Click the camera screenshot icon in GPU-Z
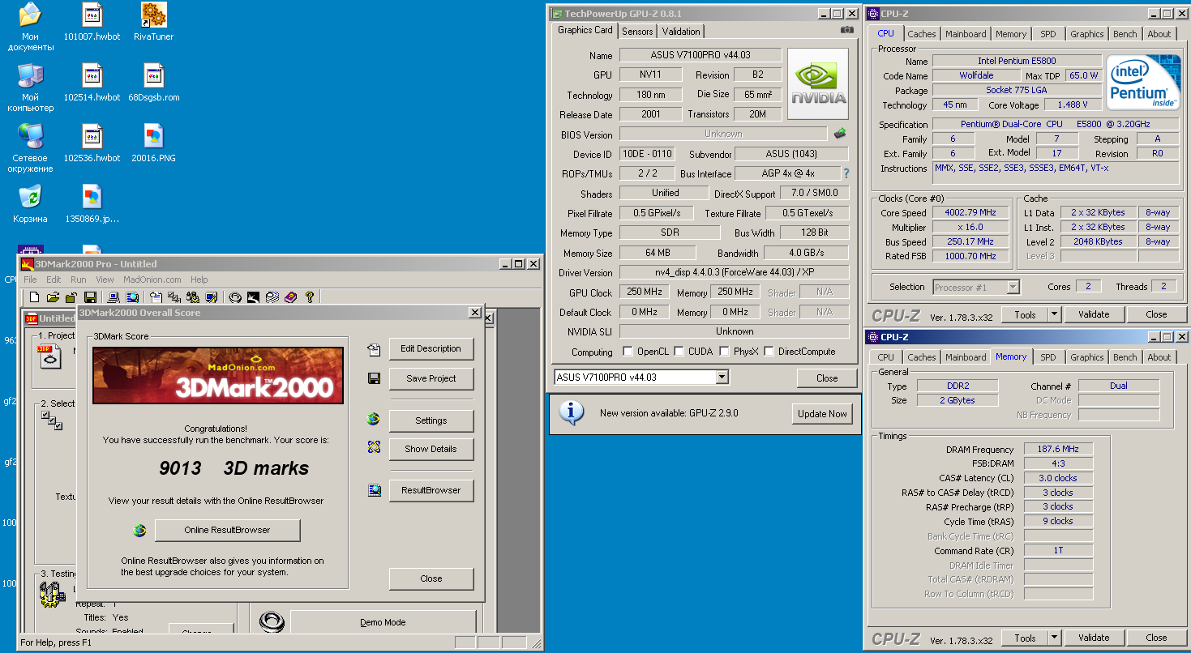1191x653 pixels. pyautogui.click(x=846, y=30)
